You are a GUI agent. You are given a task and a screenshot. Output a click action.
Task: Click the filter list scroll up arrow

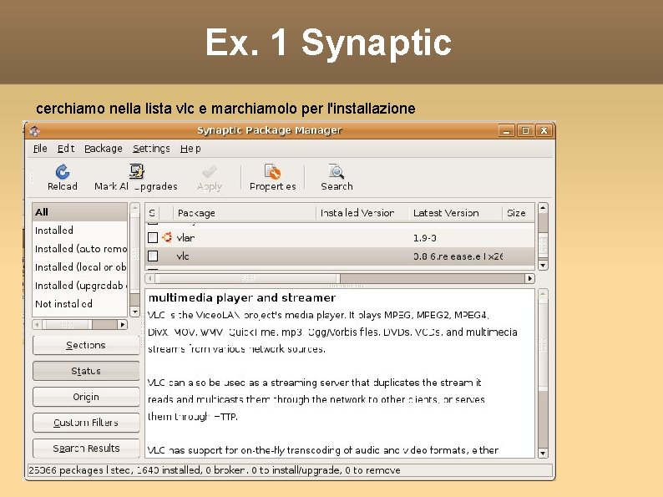(x=134, y=208)
